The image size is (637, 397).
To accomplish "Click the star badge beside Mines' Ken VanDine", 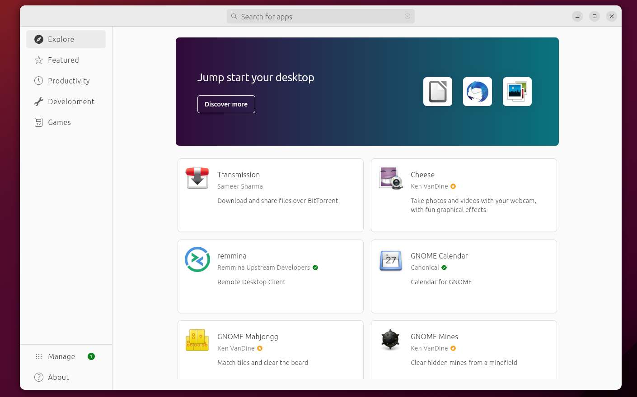I will tap(453, 348).
